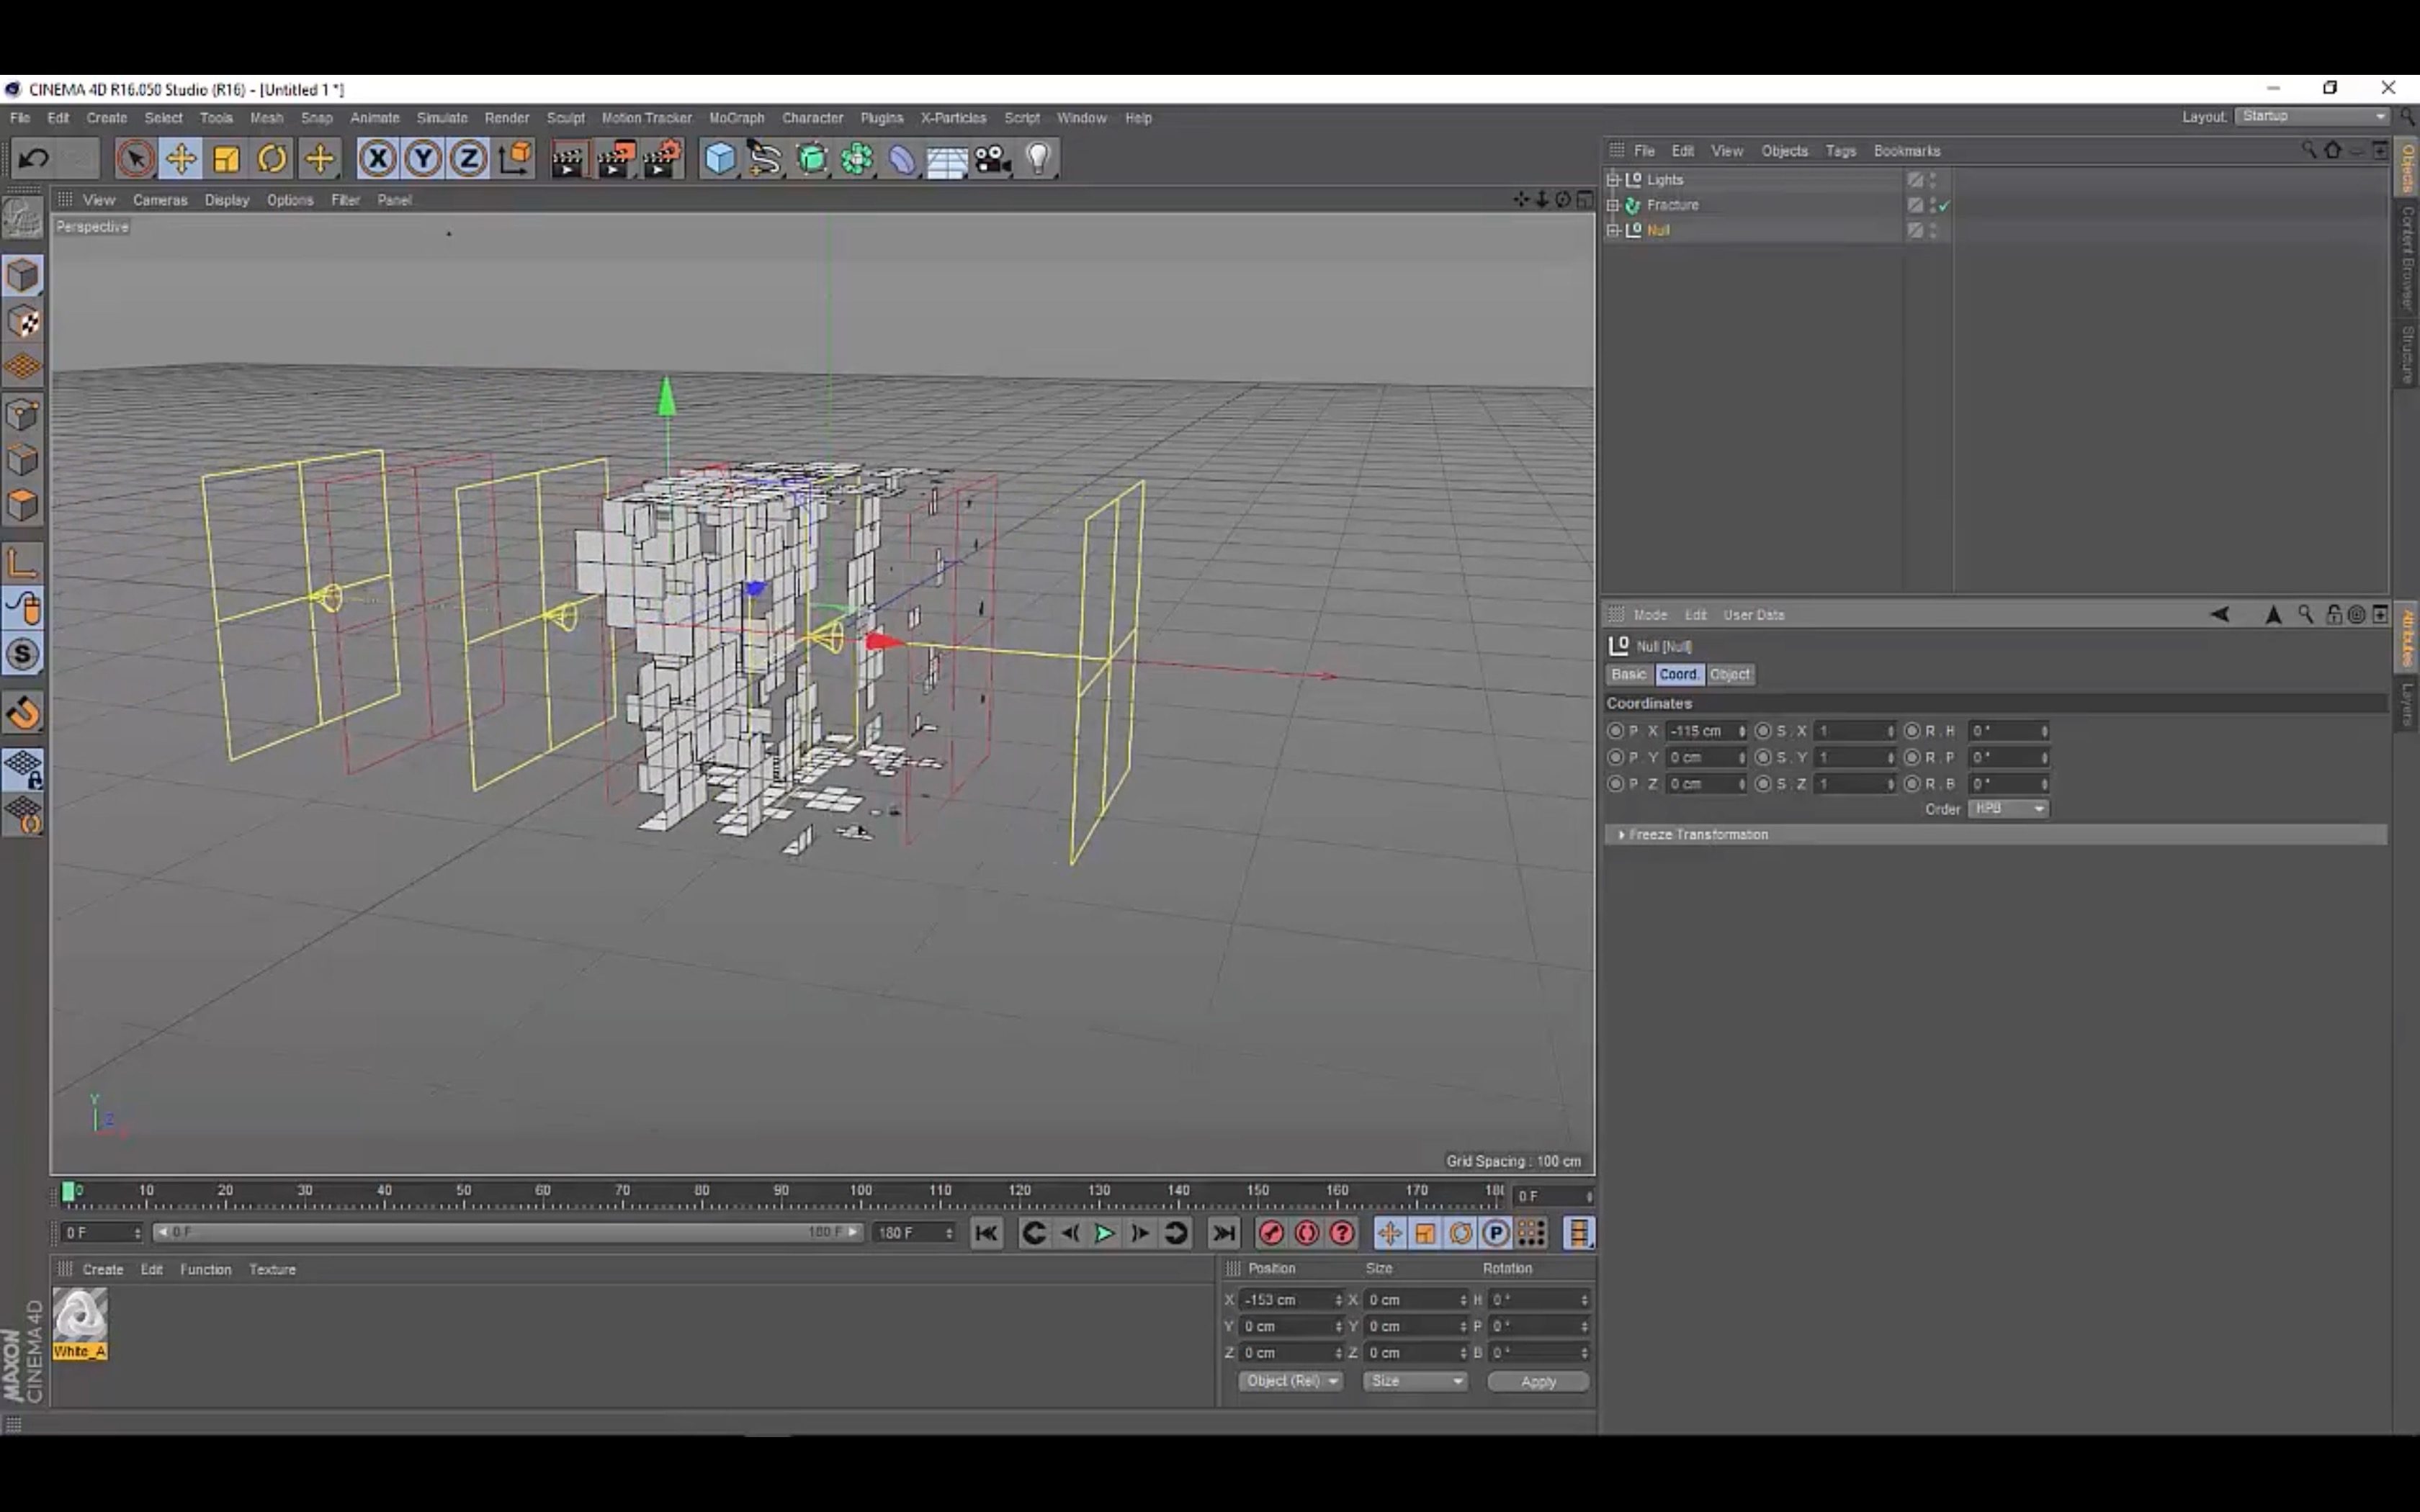Toggle Autokeying button
2420x1512 pixels.
(1306, 1233)
